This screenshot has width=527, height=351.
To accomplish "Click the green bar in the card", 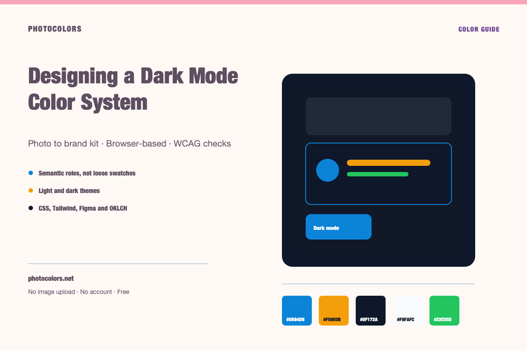I will pyautogui.click(x=378, y=174).
